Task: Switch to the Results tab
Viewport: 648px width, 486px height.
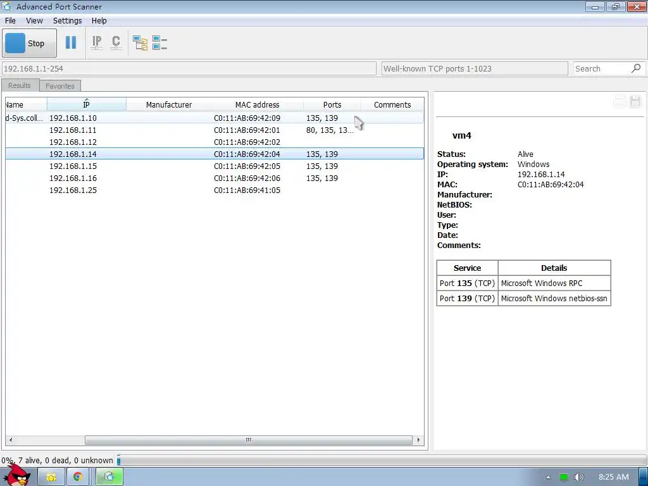Action: pyautogui.click(x=20, y=85)
